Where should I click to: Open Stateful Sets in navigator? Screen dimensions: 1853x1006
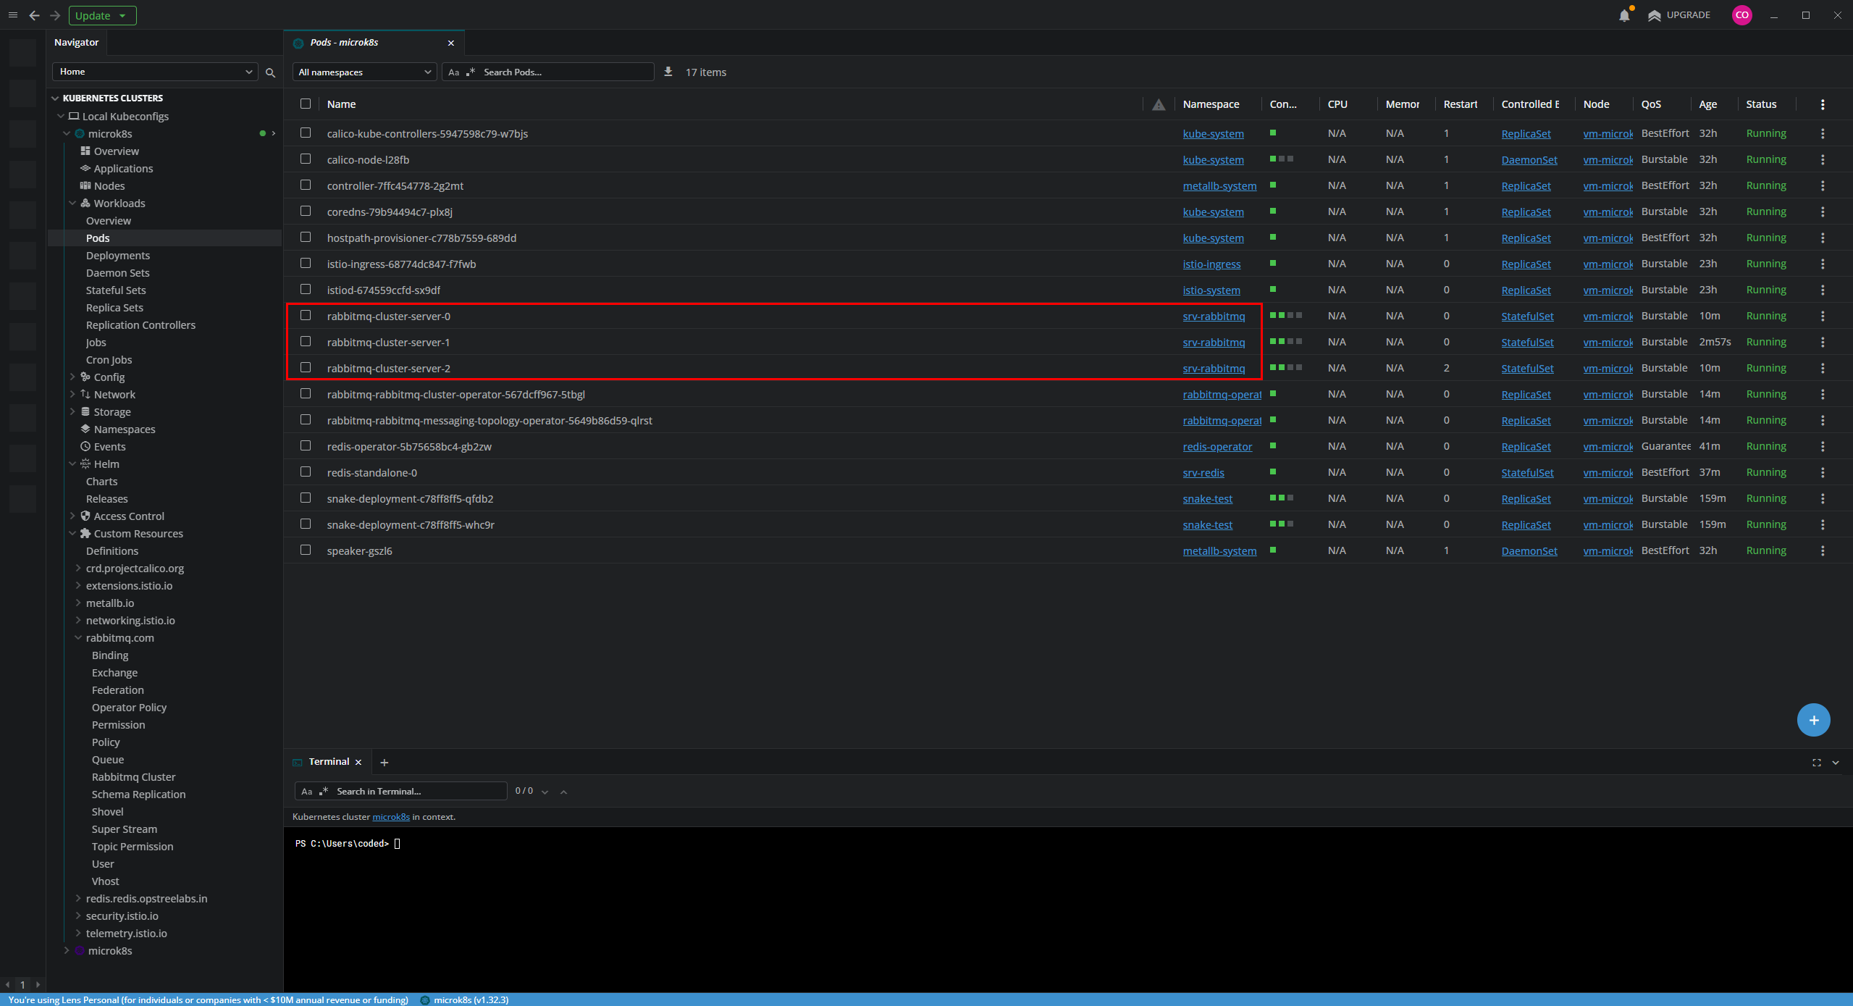pos(116,290)
